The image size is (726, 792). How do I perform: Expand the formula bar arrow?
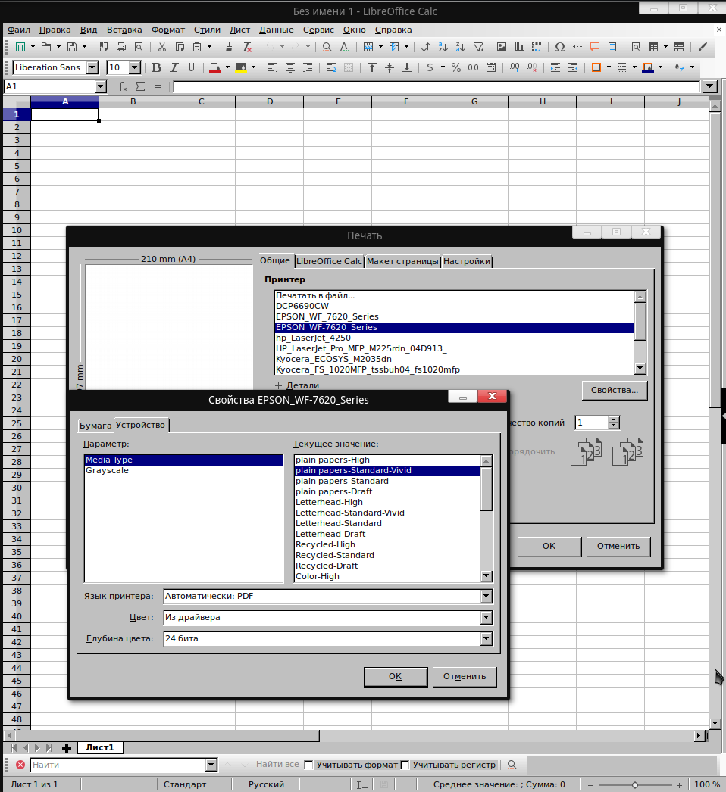[x=710, y=86]
